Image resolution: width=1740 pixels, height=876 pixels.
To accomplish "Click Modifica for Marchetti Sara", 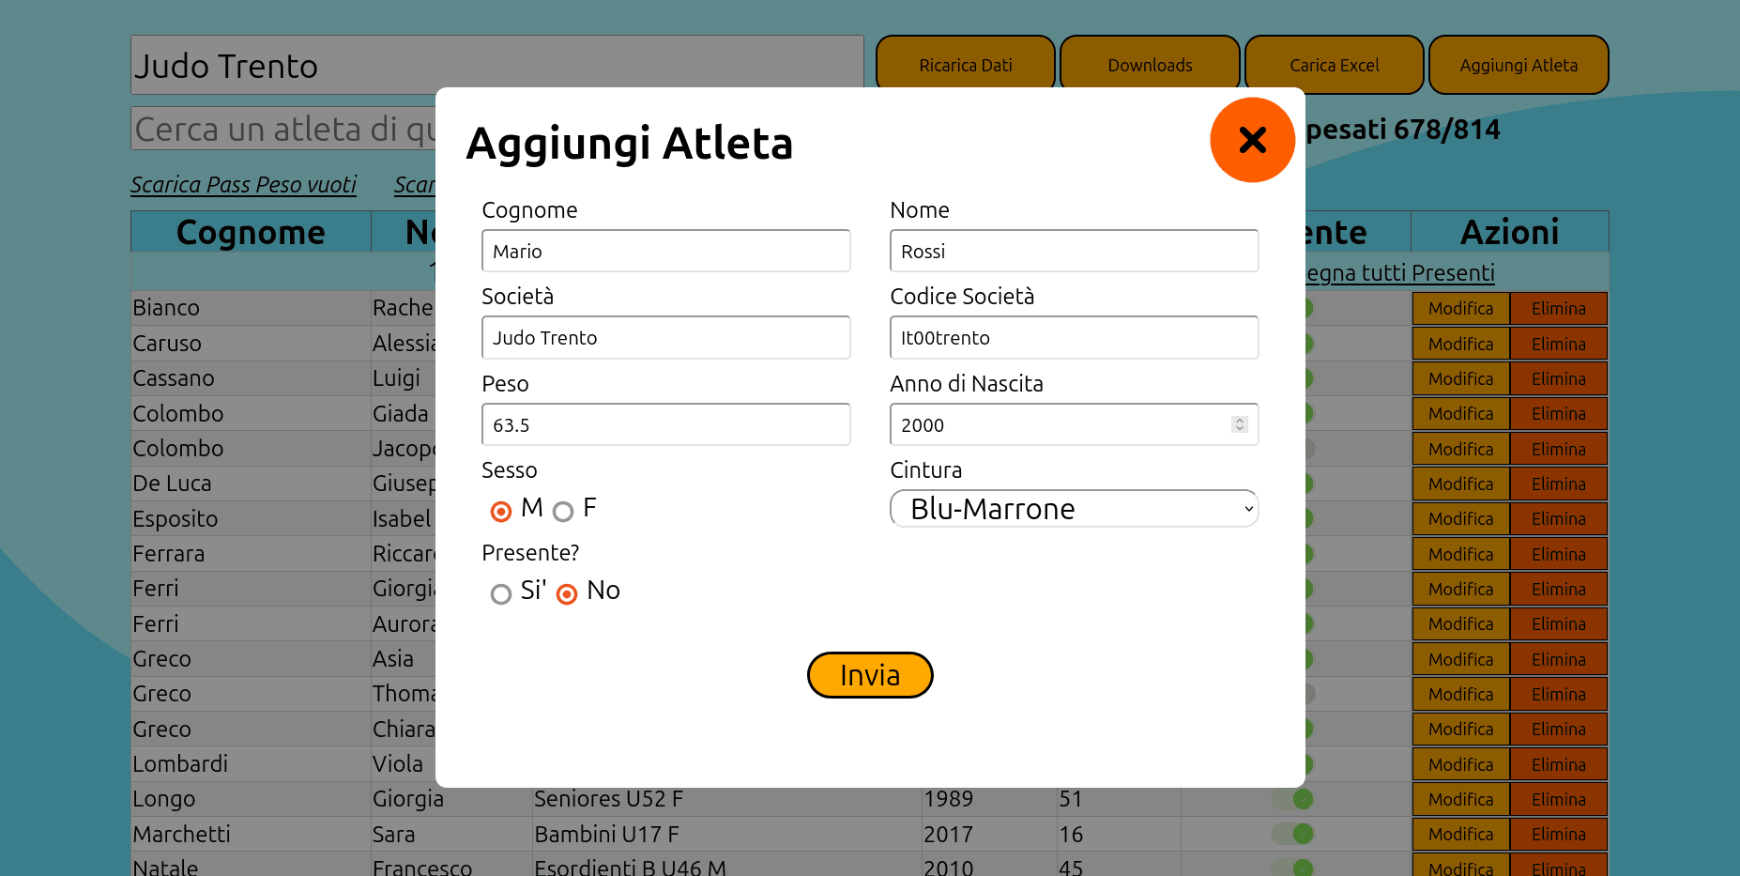I will [1460, 834].
